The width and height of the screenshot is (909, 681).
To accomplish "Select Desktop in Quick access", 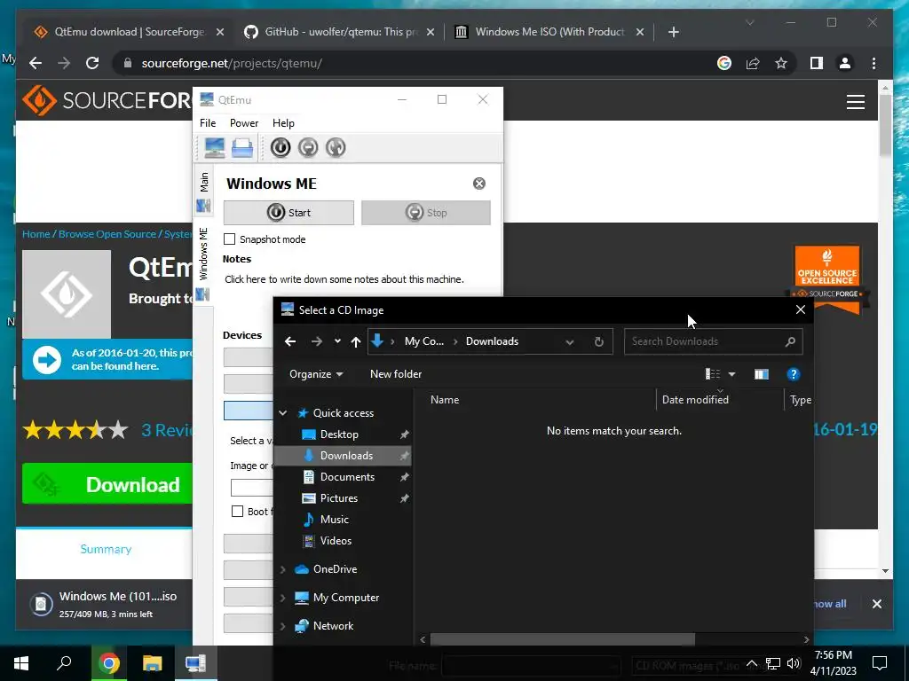I will tap(339, 434).
